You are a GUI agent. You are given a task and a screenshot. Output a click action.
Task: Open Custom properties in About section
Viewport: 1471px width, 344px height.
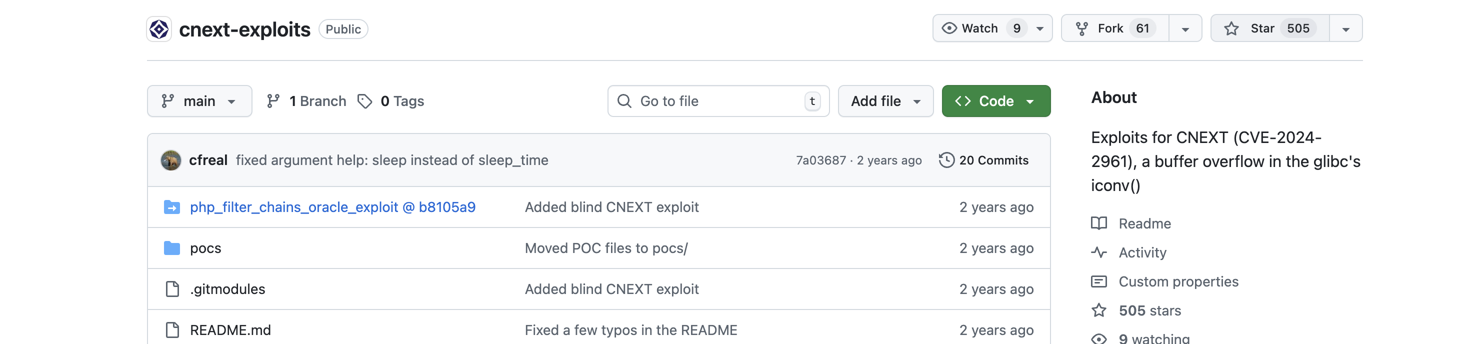point(1177,282)
